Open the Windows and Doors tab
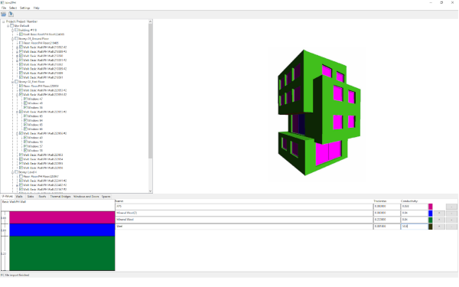 click(x=86, y=197)
